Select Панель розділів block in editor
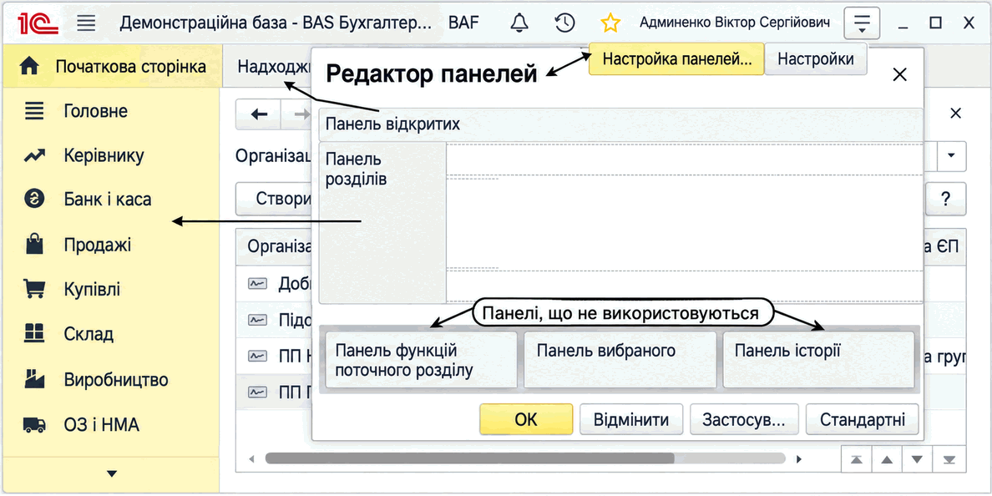 tap(383, 223)
